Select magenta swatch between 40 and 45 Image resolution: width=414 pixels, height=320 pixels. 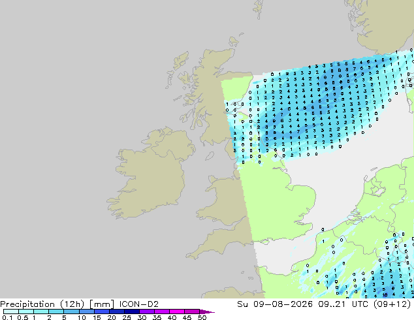click(177, 312)
